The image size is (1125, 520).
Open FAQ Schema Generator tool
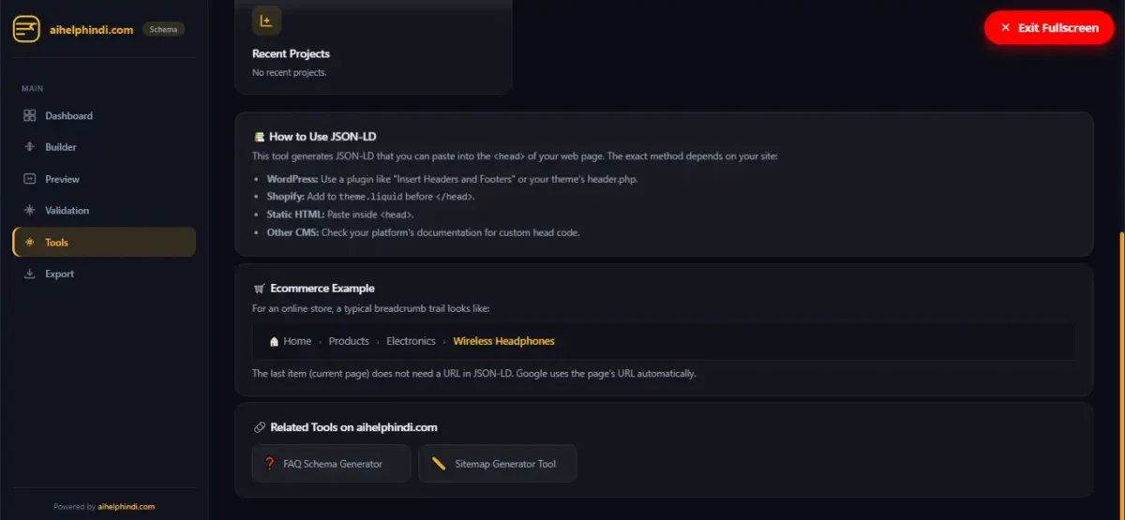tap(331, 464)
